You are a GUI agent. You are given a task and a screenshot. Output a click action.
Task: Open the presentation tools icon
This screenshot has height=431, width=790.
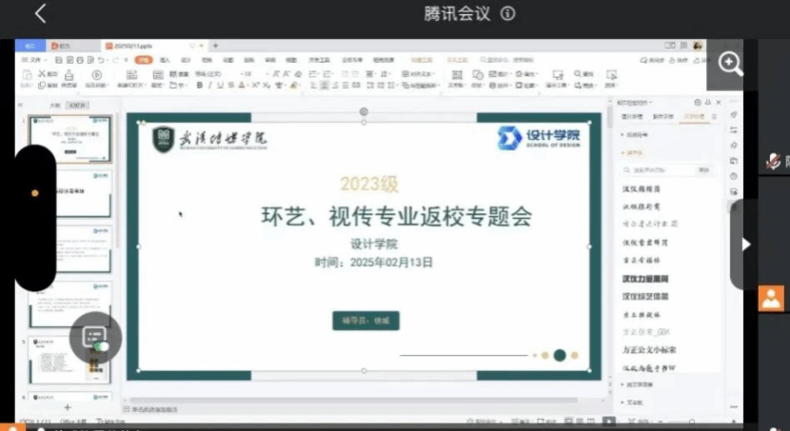click(558, 75)
